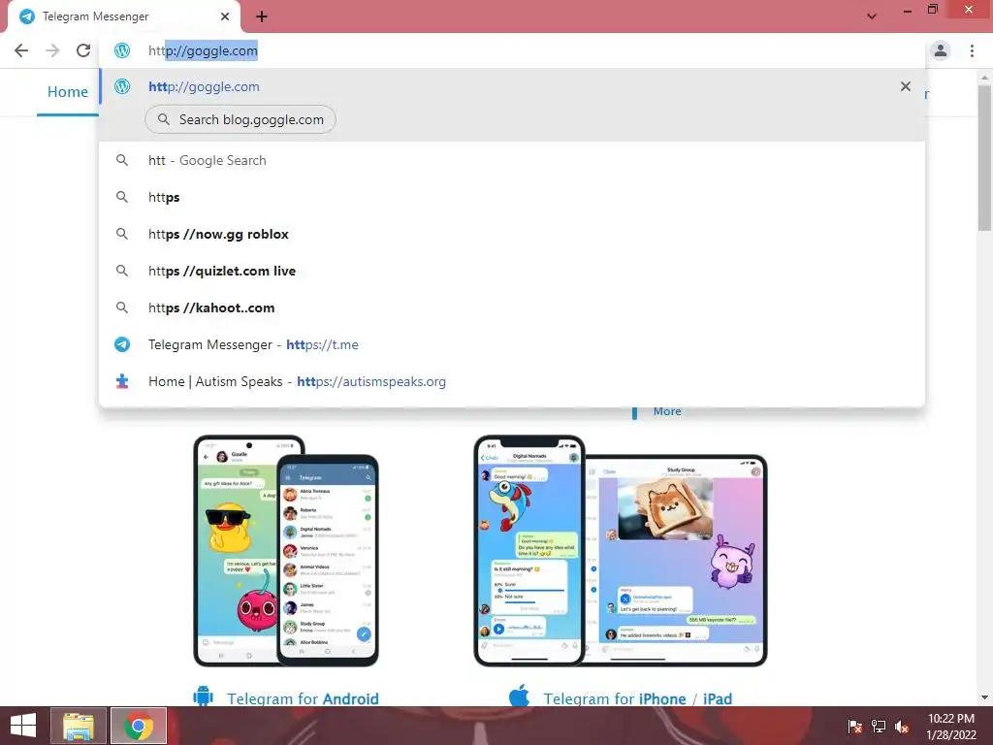Click the scrollbar down arrow
This screenshot has height=745, width=993.
pyautogui.click(x=985, y=697)
